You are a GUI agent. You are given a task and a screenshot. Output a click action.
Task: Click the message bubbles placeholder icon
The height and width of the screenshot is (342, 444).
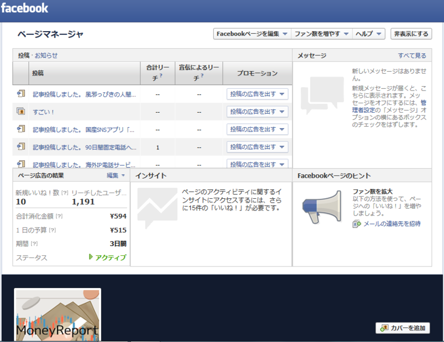pos(322,95)
